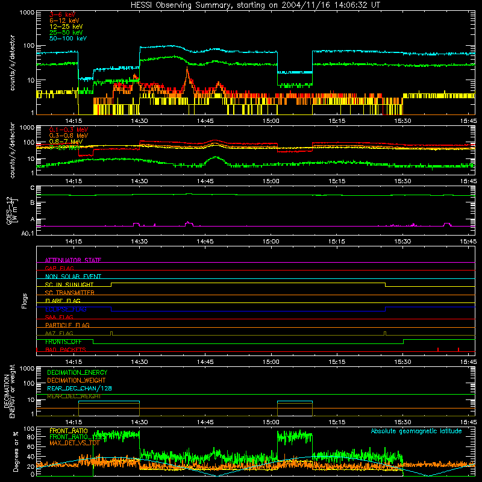Click the green 7-20 MeV legend entry
482x482 pixels.
click(64, 148)
